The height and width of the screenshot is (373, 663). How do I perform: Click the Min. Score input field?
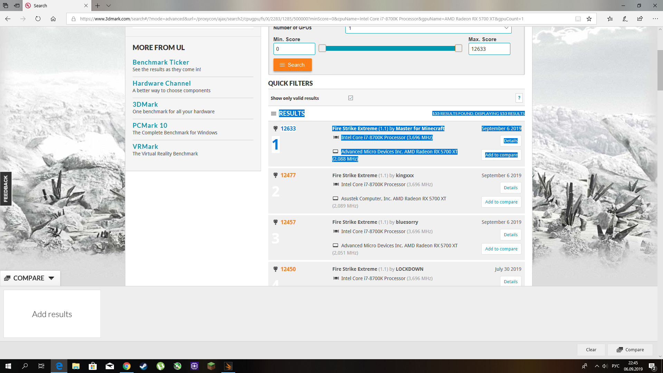(294, 49)
